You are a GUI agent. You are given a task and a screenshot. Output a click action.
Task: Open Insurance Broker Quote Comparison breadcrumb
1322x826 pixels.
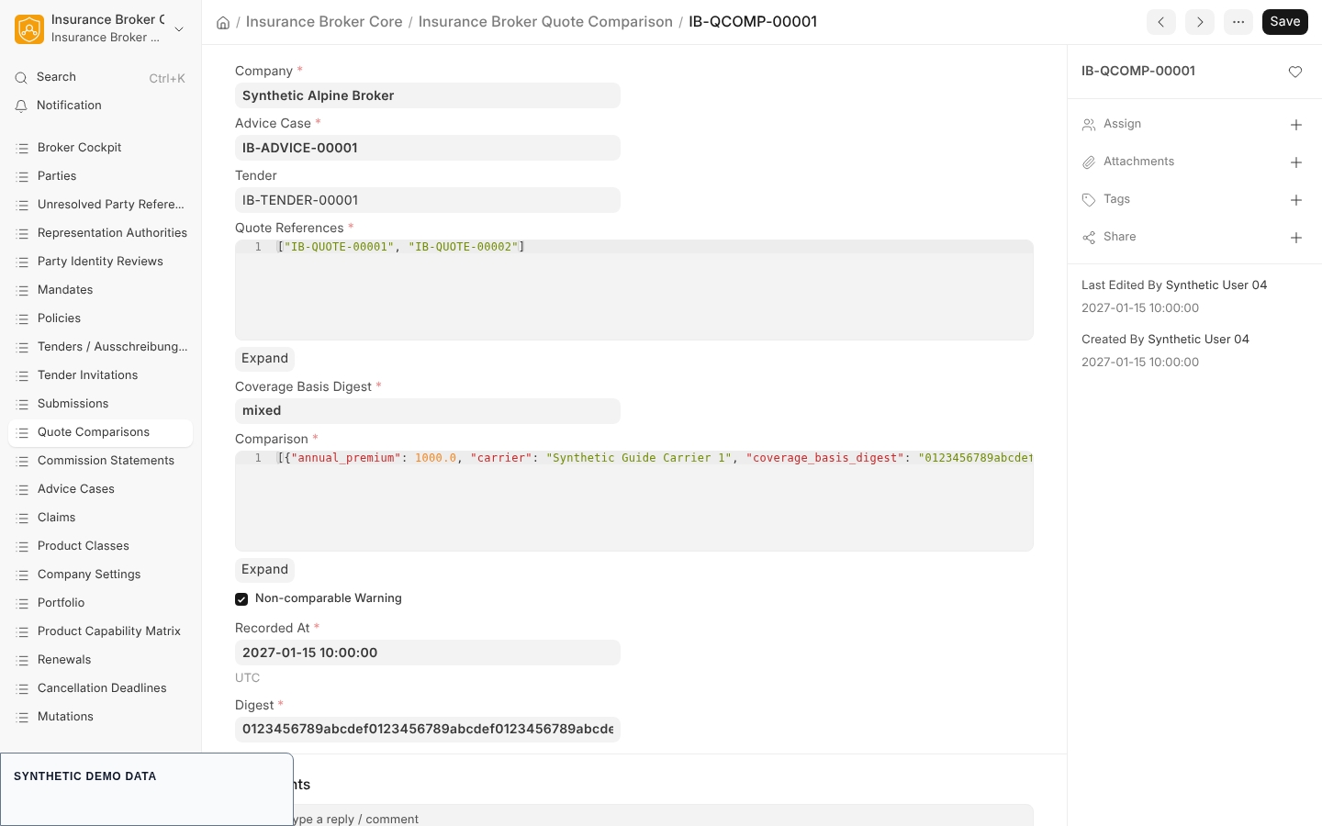[x=545, y=22]
